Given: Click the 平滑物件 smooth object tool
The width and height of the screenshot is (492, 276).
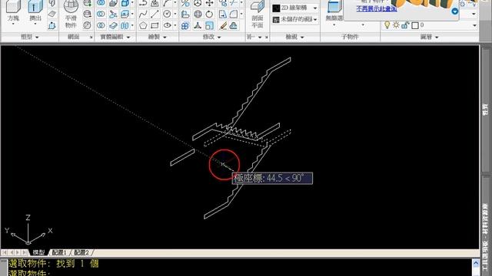Looking at the screenshot, I should (x=71, y=14).
